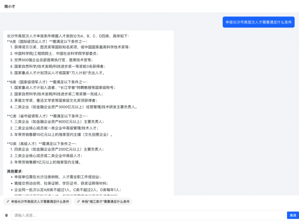The height and width of the screenshot is (221, 299).
Task: Click the intro line 长沙市高层次人才申报条件
Action: tap(68, 36)
